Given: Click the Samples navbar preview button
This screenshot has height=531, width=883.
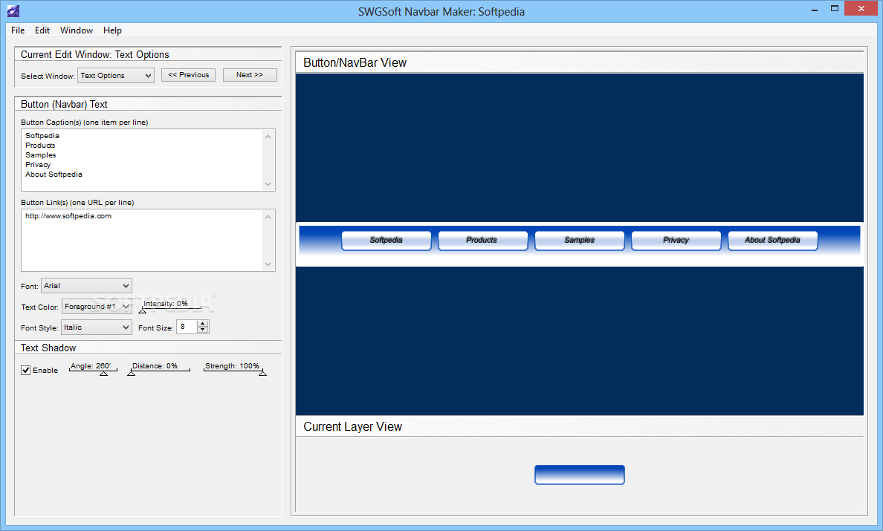Looking at the screenshot, I should click(x=580, y=240).
